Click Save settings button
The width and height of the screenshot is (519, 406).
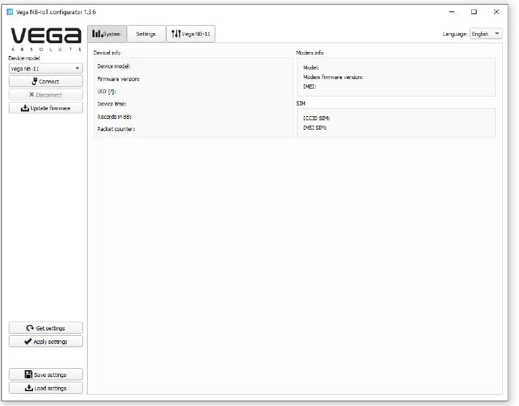(46, 374)
